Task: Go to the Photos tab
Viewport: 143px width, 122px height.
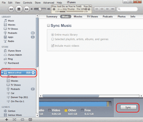Action: pyautogui.click(x=122, y=17)
